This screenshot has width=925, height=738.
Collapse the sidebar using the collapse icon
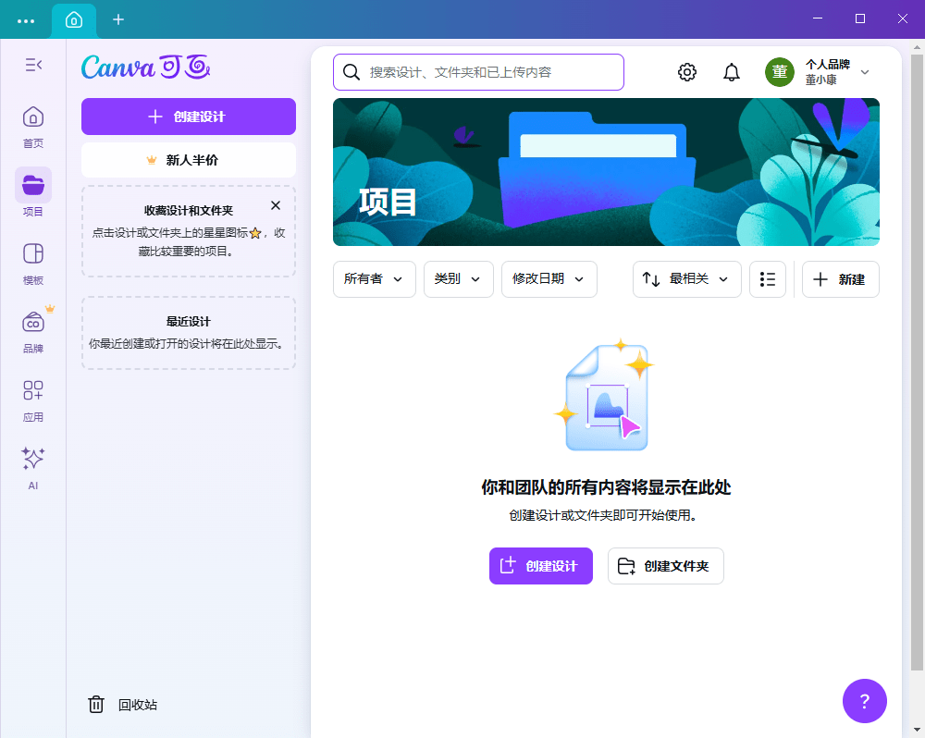33,65
